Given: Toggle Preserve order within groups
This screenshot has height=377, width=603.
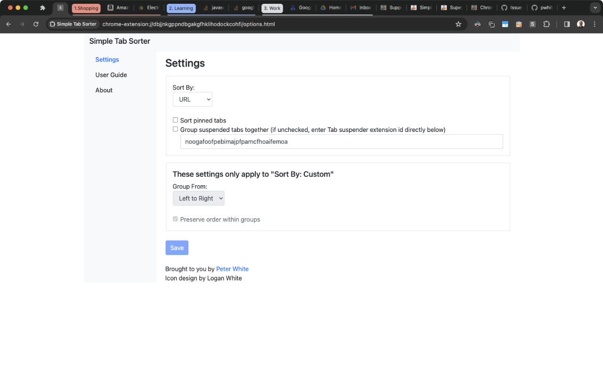Looking at the screenshot, I should pos(175,219).
